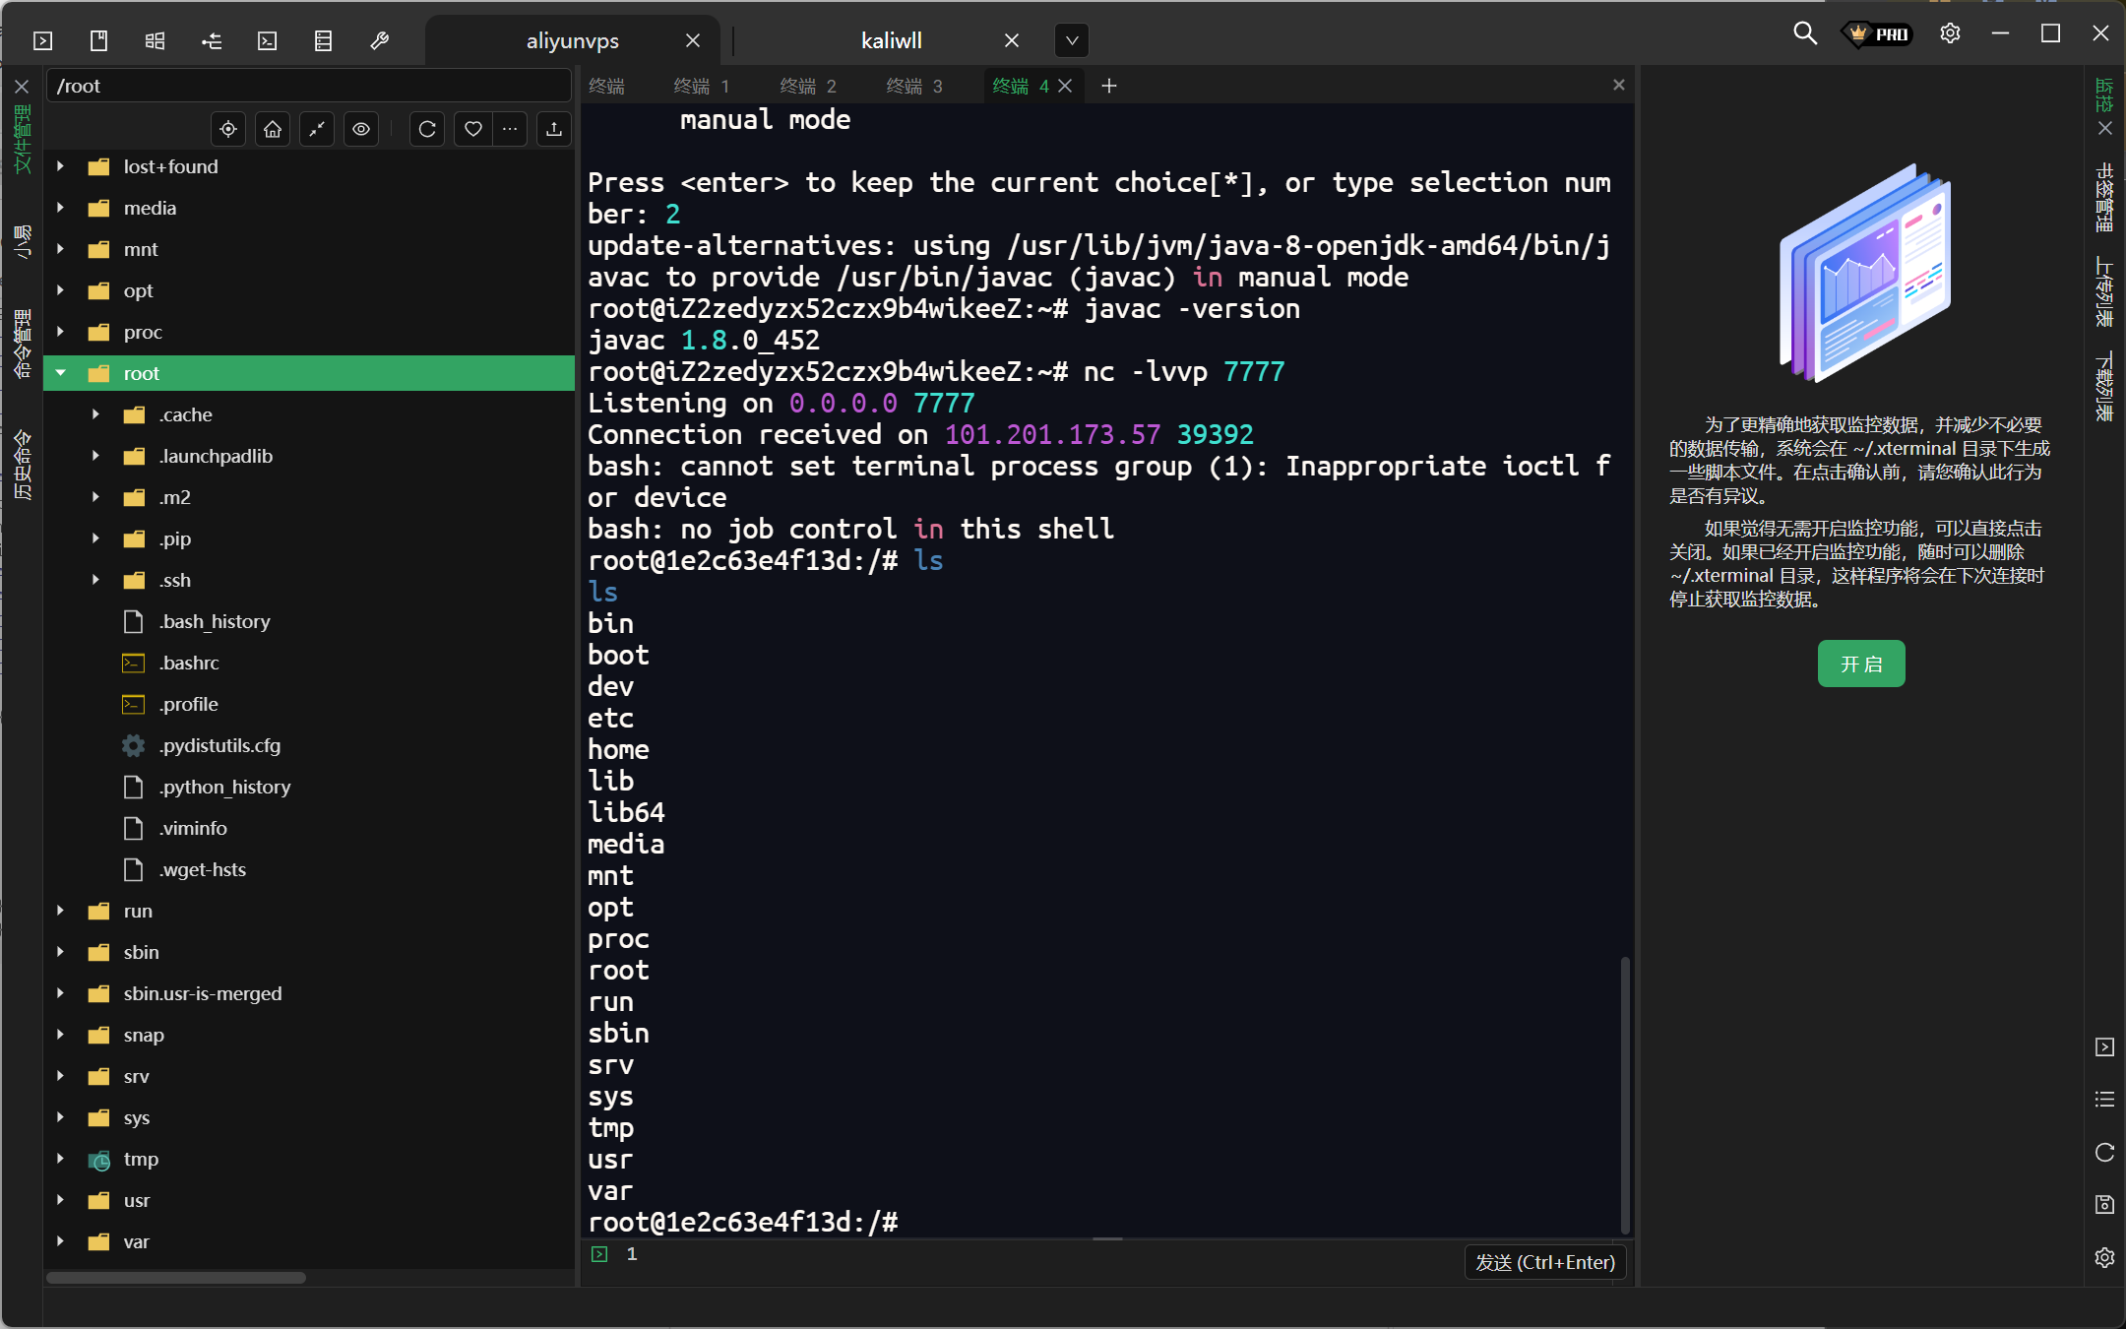This screenshot has height=1329, width=2126.
Task: Toggle the green command mode icon at bottom left of terminal
Action: [x=599, y=1254]
